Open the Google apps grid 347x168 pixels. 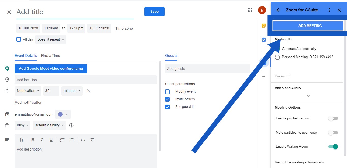click(250, 10)
